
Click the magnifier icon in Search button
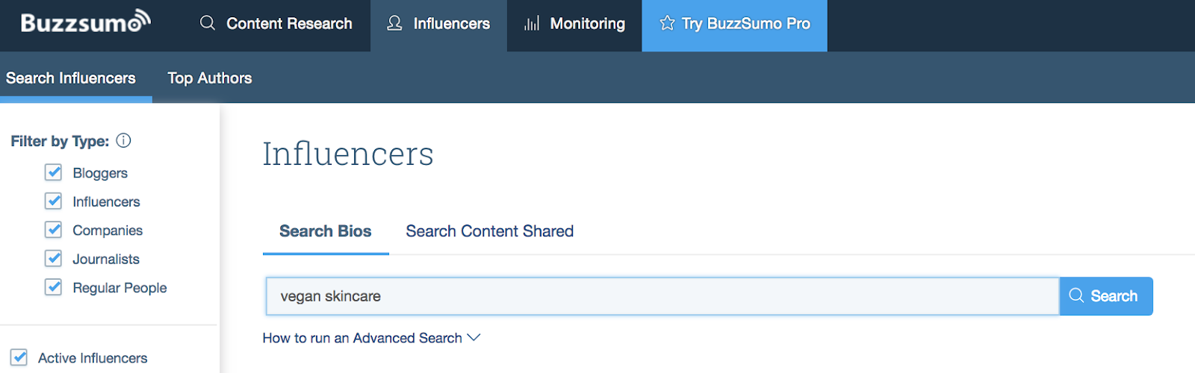pos(1076,295)
